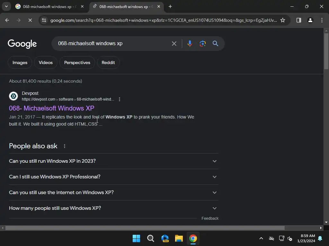Open Devpost result options three dots
The image size is (329, 246).
click(x=120, y=99)
